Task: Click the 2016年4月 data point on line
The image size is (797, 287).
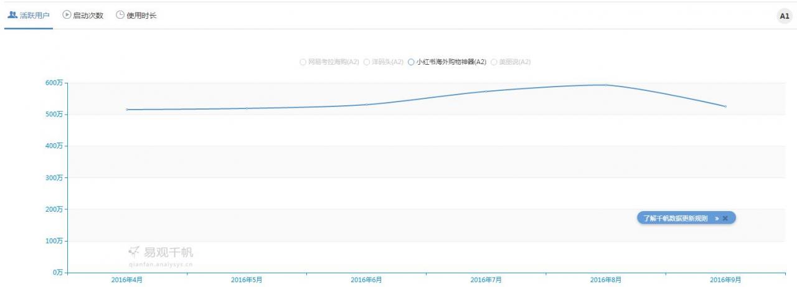Action: [x=127, y=110]
